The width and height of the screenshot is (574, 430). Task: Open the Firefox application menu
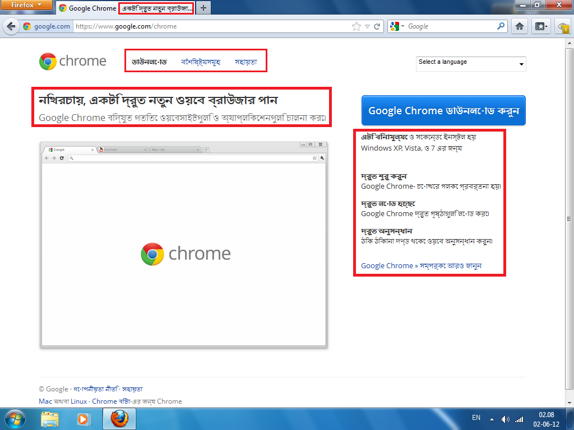[26, 5]
